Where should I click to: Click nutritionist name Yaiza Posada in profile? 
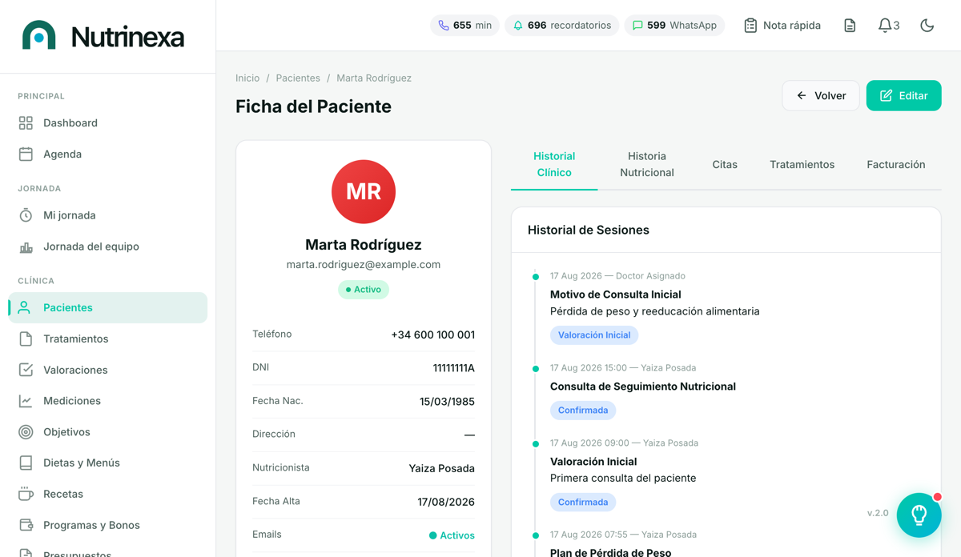[x=442, y=468]
